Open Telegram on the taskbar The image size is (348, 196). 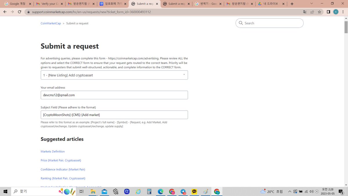[183, 192]
